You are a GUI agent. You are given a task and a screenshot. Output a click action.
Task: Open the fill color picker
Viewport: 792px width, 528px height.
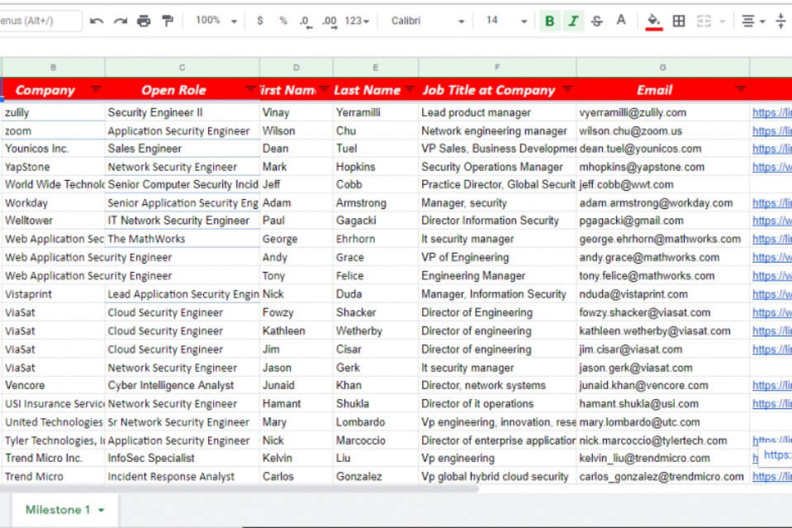[654, 21]
